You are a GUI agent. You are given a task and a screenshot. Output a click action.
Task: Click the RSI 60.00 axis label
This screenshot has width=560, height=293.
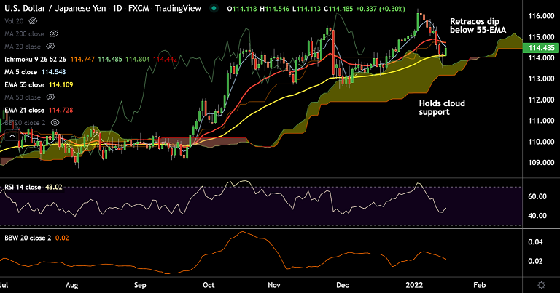click(x=537, y=196)
